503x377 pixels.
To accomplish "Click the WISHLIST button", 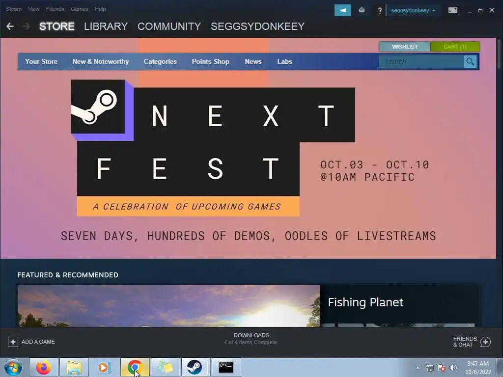I will point(405,47).
